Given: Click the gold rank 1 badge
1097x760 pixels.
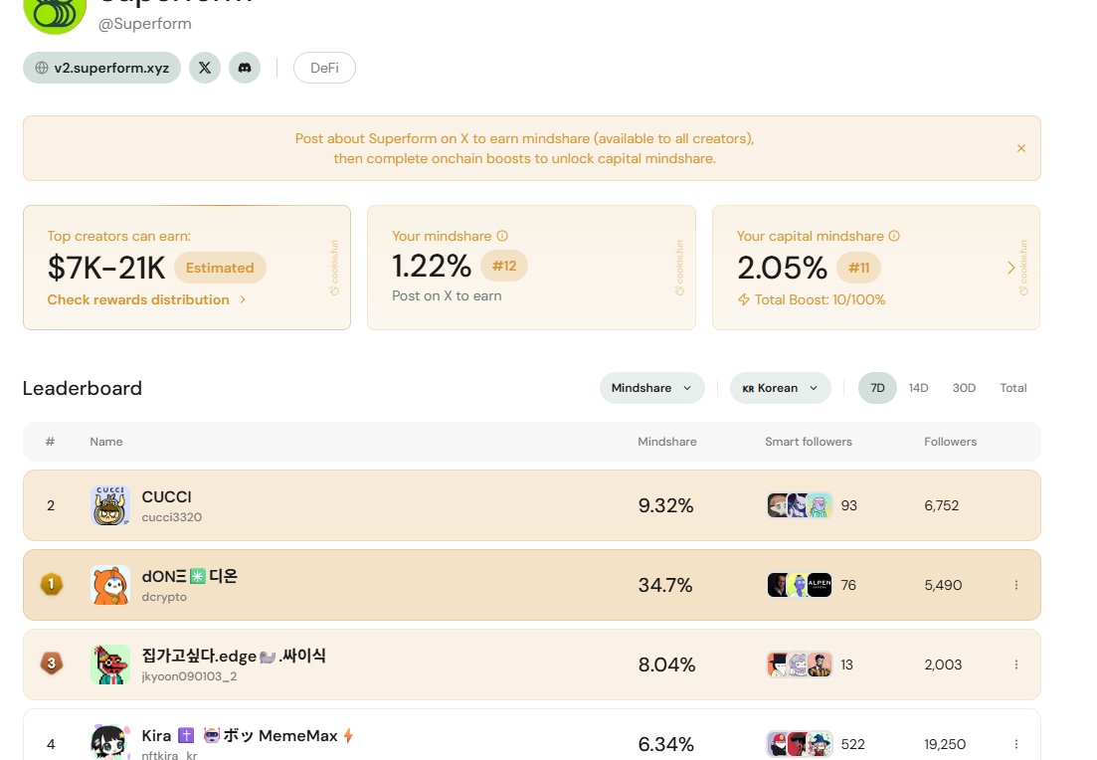Looking at the screenshot, I should pyautogui.click(x=51, y=584).
